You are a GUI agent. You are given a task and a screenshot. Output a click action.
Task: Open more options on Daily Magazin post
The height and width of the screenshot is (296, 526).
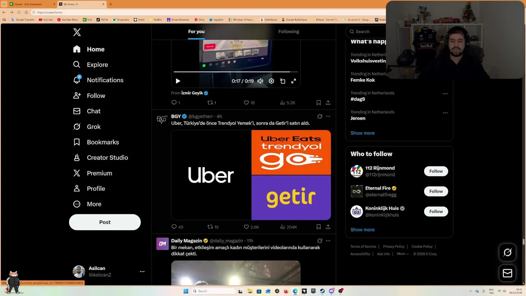[x=328, y=241]
